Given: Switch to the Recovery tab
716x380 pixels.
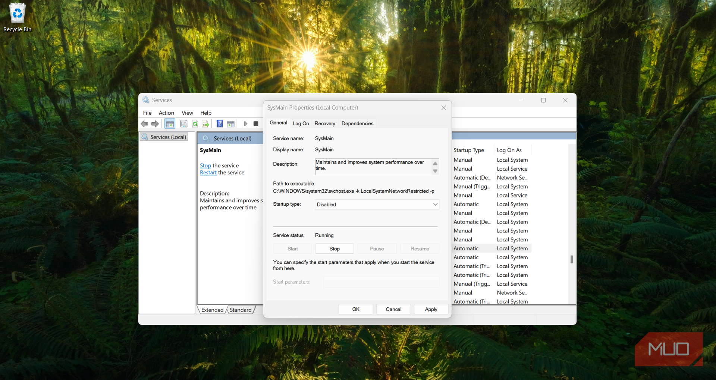Looking at the screenshot, I should click(x=325, y=123).
